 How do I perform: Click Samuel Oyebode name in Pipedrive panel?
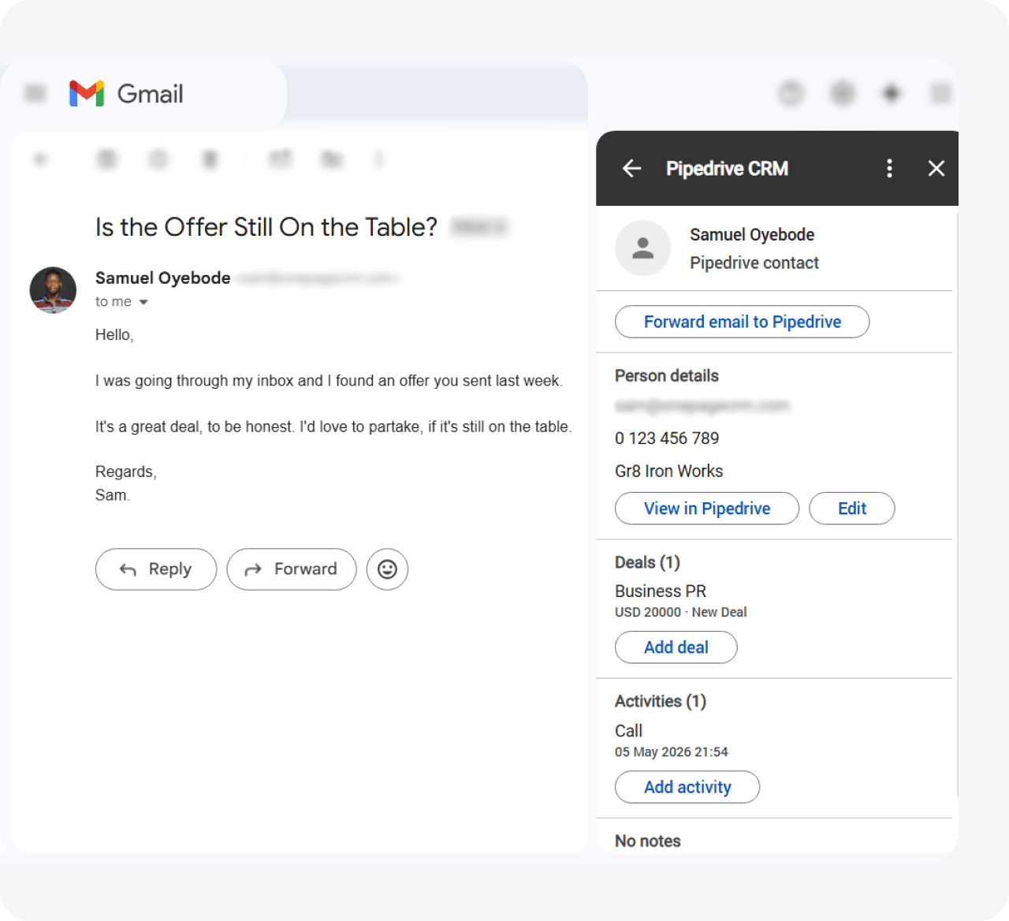[752, 235]
